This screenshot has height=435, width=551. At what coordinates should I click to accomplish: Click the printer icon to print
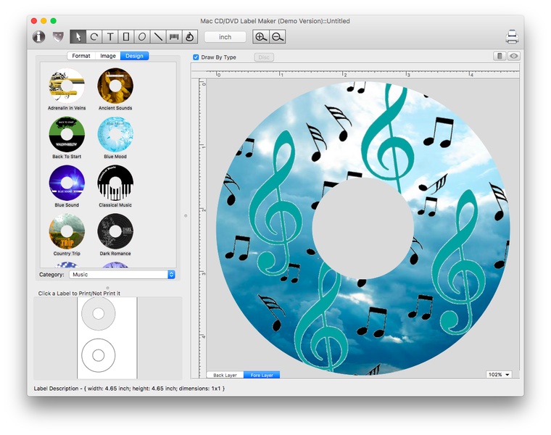pos(512,36)
